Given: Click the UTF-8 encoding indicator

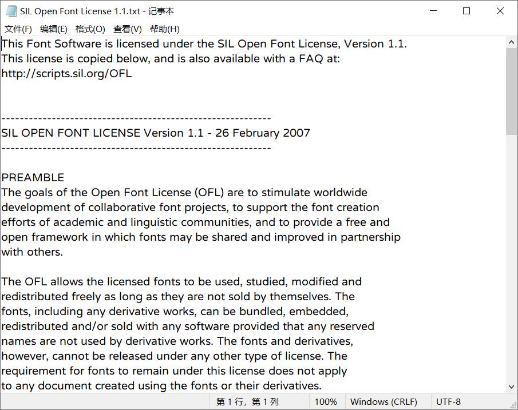Looking at the screenshot, I should (x=448, y=402).
